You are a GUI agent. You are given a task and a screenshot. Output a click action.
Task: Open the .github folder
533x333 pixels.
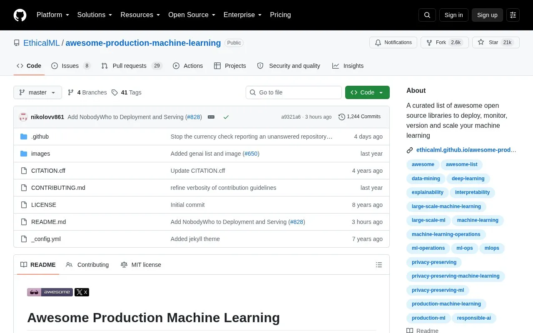[x=40, y=137]
